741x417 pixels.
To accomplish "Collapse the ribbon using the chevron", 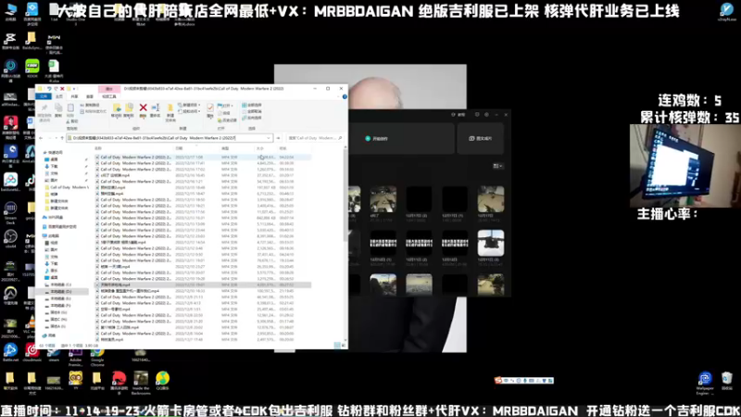I will click(338, 96).
